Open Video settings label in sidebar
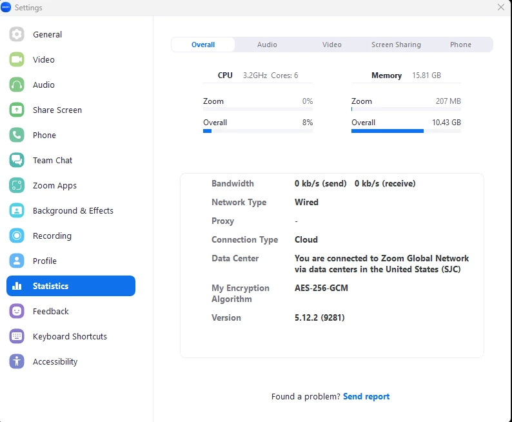 (44, 60)
